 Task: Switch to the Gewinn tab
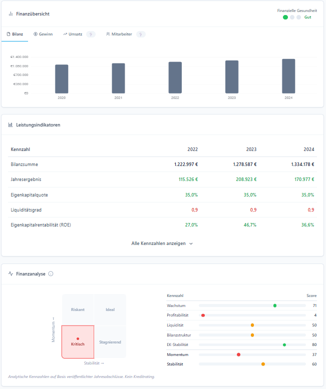43,34
